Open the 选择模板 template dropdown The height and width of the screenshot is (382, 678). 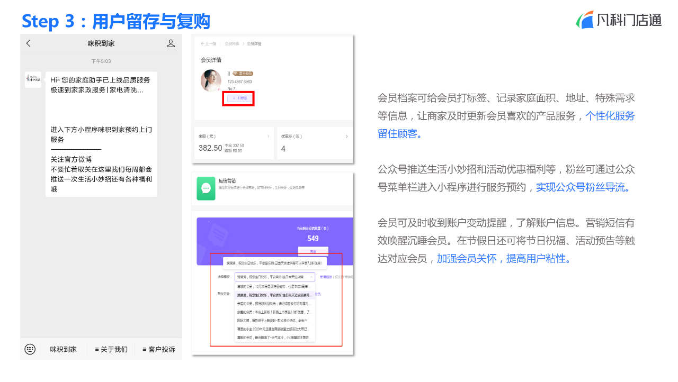point(275,277)
